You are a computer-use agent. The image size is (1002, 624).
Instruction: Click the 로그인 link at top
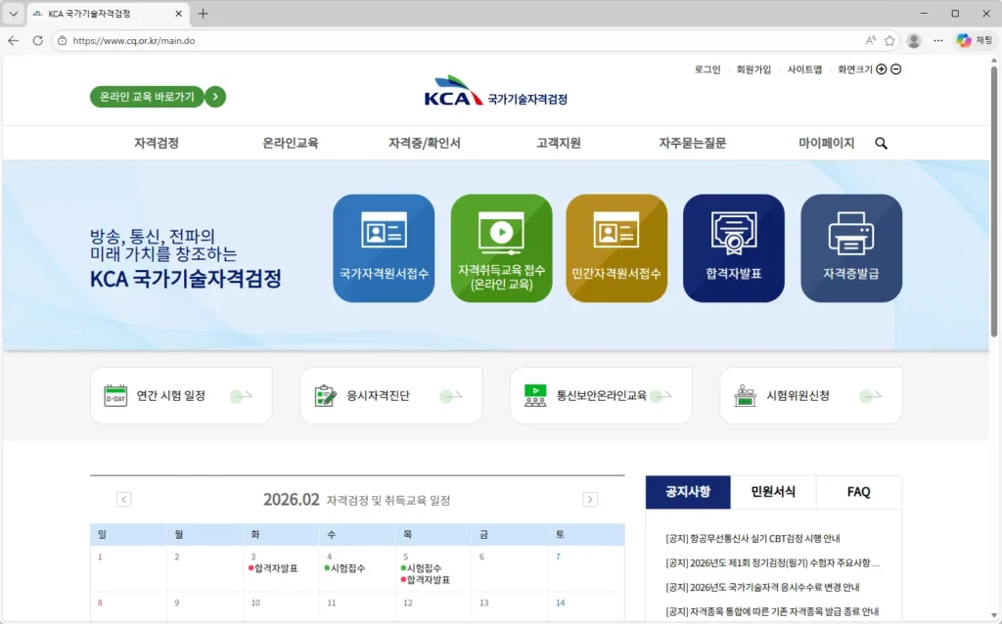707,69
